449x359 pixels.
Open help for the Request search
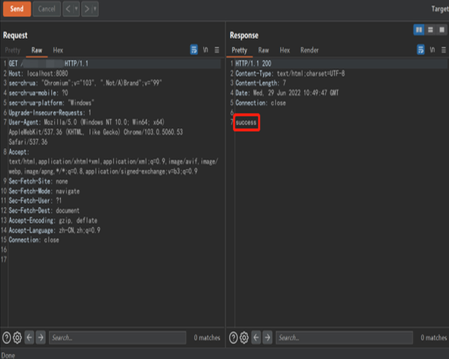(7, 338)
